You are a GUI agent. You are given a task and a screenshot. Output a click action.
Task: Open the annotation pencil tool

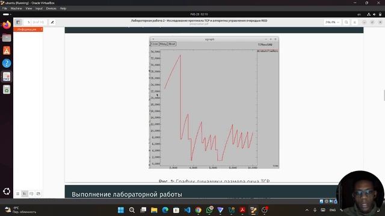tap(52, 22)
